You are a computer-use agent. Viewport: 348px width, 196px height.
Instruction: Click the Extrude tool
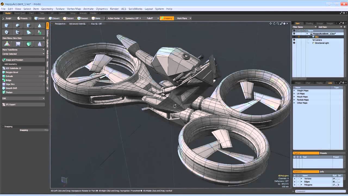click(23, 76)
